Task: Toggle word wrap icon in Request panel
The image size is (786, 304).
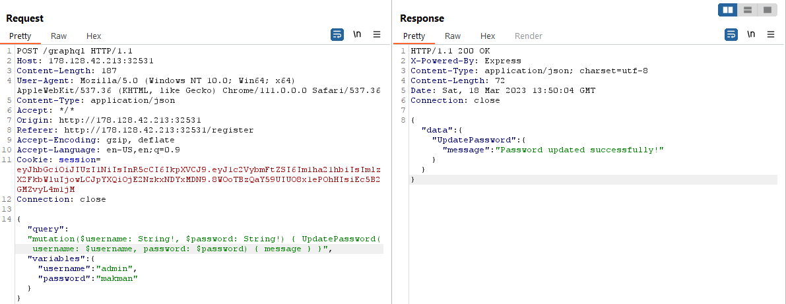Action: pyautogui.click(x=337, y=35)
